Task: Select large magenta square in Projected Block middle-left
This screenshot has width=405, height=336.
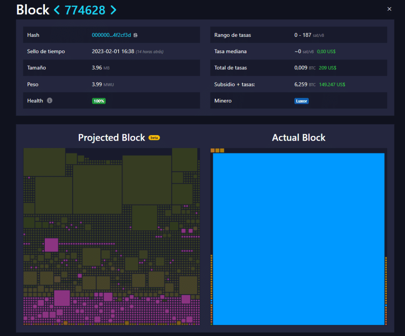Action: pyautogui.click(x=51, y=245)
